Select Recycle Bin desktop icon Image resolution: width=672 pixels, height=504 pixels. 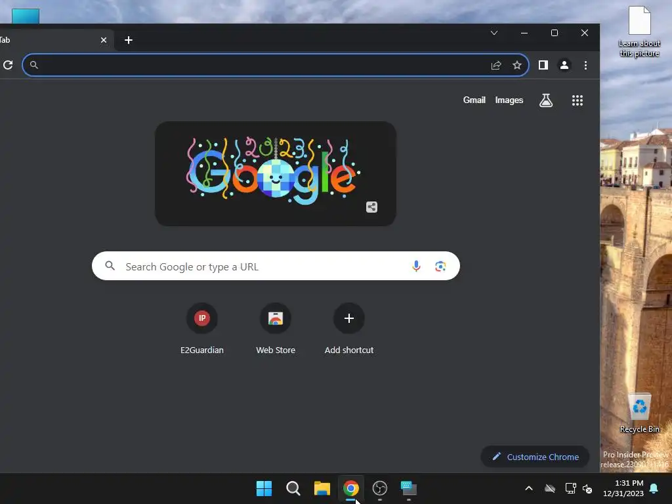pos(639,413)
